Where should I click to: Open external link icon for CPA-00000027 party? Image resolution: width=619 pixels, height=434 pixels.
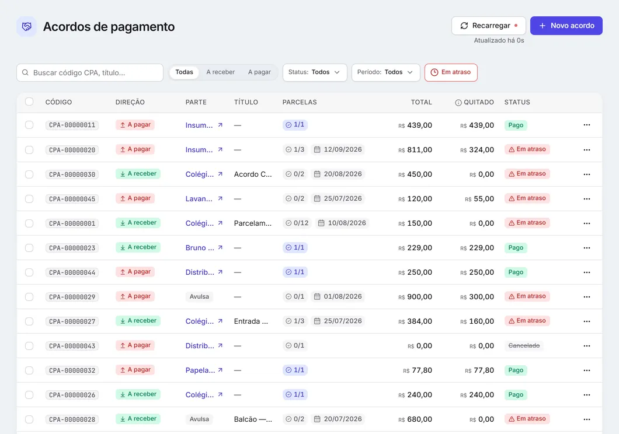tap(220, 321)
